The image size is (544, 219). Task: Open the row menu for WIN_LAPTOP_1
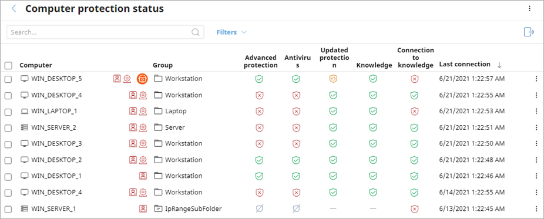point(536,111)
